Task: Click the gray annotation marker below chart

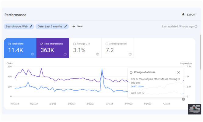Action: coord(183,99)
